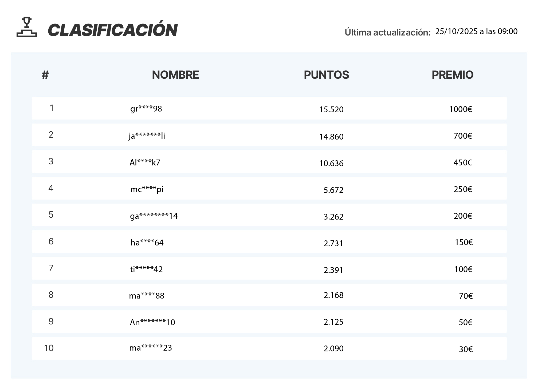538x389 pixels.
Task: Select player gr****98 in first place
Action: [x=146, y=109]
